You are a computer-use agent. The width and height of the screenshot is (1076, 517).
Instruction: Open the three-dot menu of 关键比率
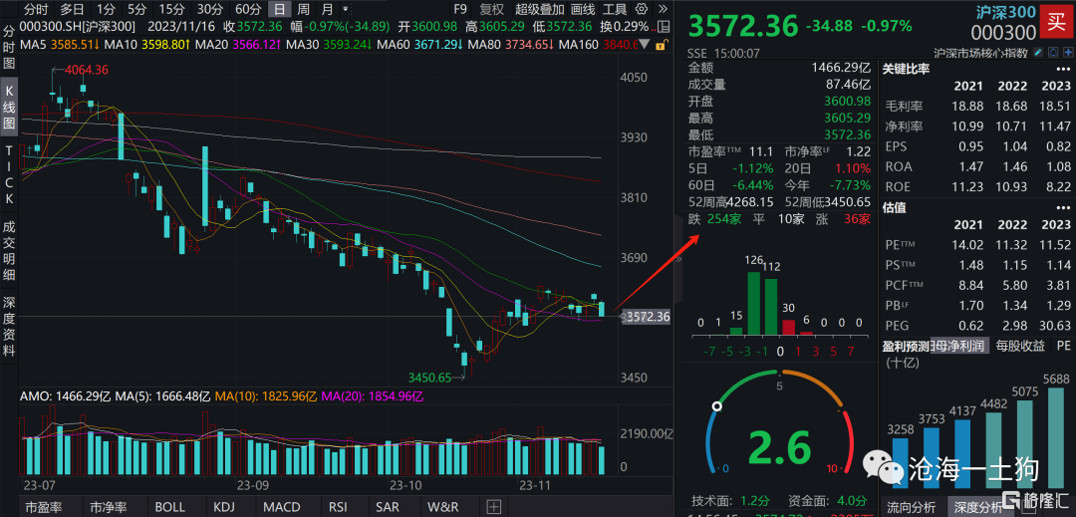point(1062,70)
